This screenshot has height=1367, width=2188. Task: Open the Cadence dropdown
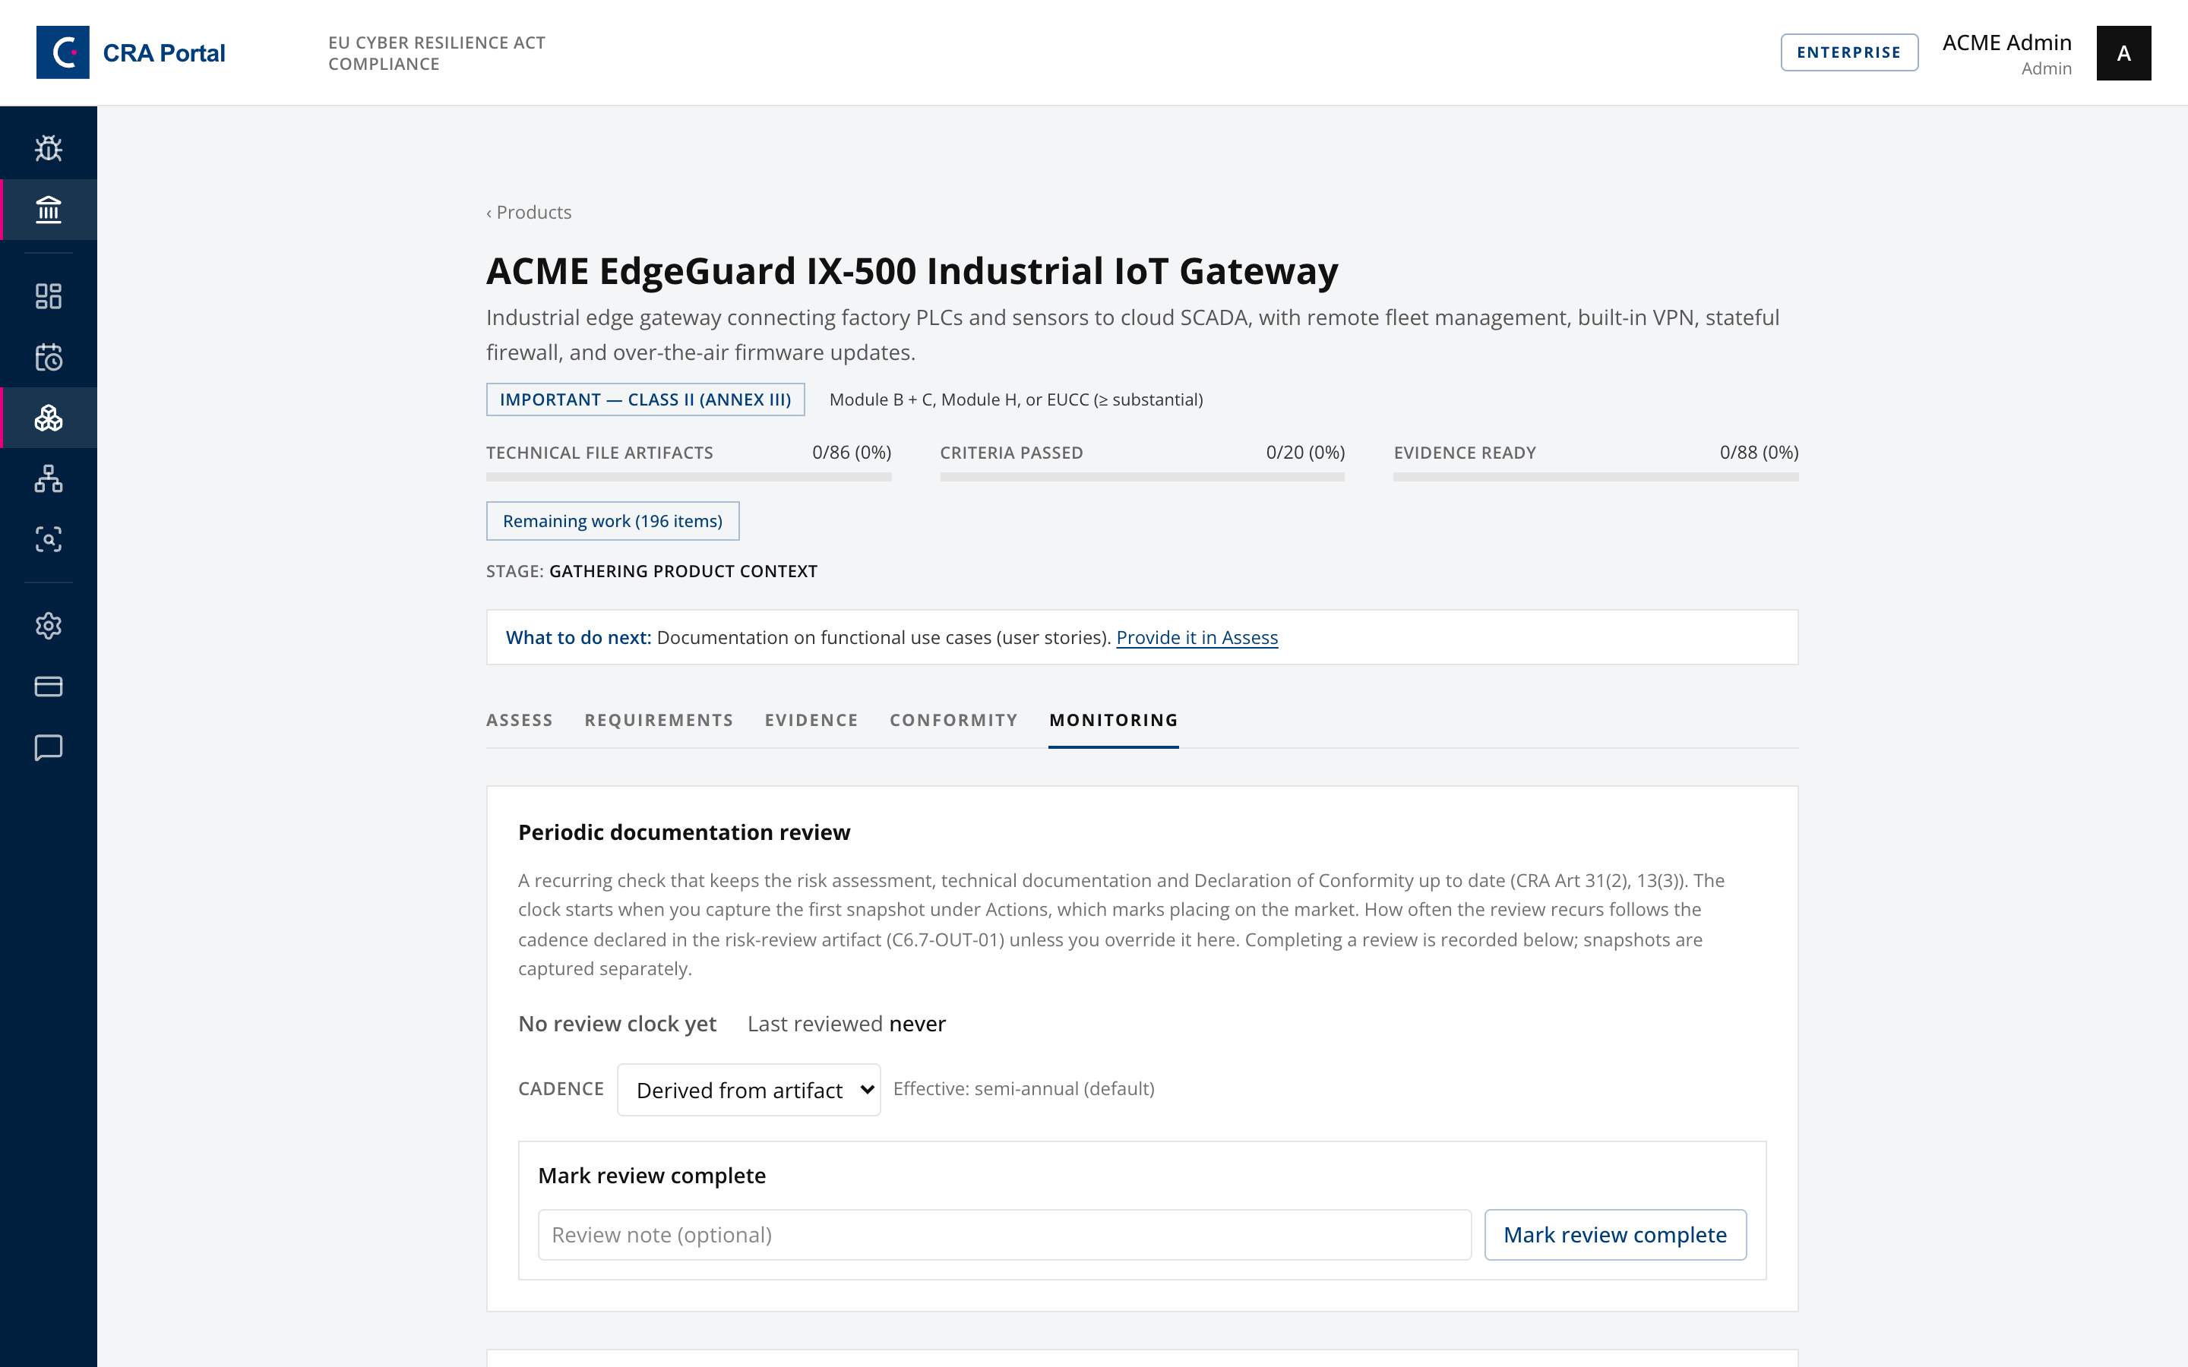(748, 1090)
